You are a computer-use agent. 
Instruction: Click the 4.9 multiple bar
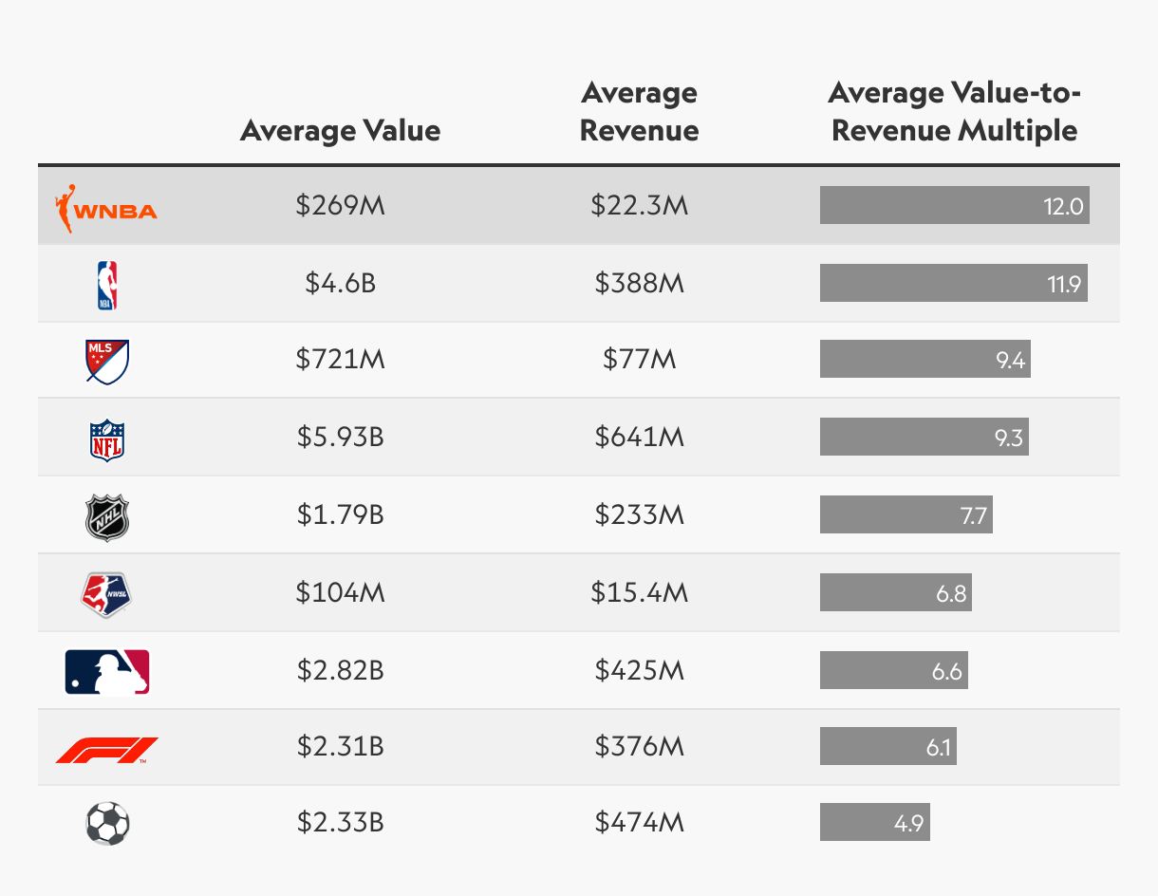pyautogui.click(x=875, y=823)
